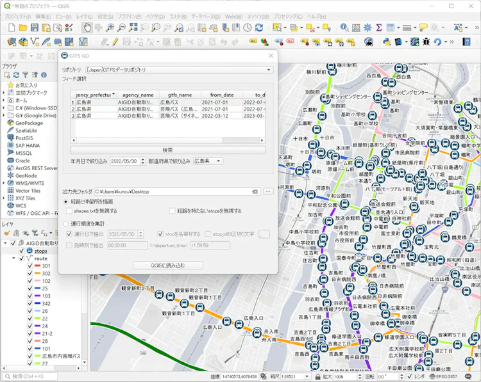The width and height of the screenshot is (481, 382).
Task: Activate the Zoom In magnifier tool
Action: point(110,28)
